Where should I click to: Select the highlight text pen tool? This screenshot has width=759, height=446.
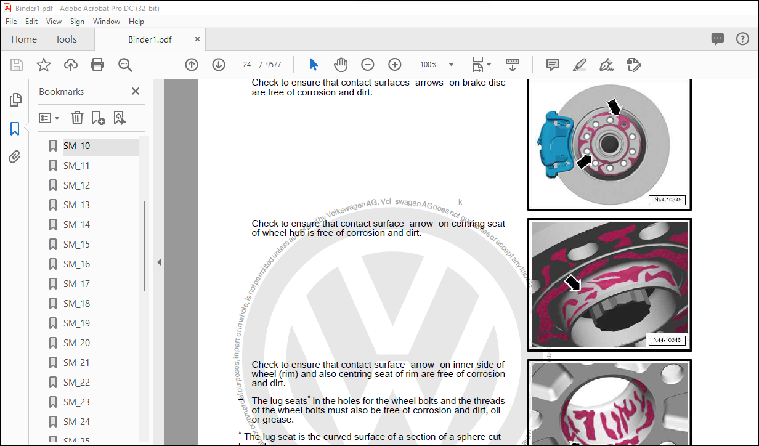click(579, 65)
